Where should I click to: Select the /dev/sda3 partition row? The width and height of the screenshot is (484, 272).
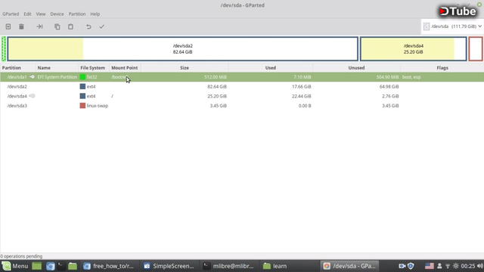point(242,106)
